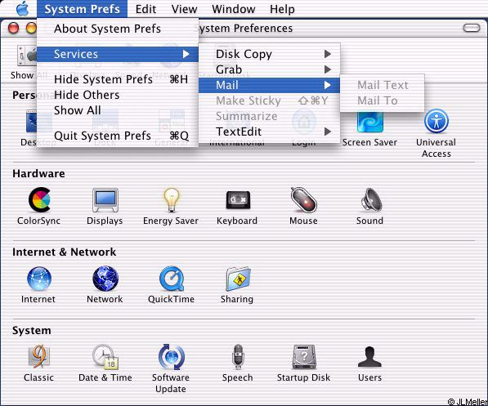Choose Quit System Prefs
The height and width of the screenshot is (406, 488).
click(x=118, y=136)
